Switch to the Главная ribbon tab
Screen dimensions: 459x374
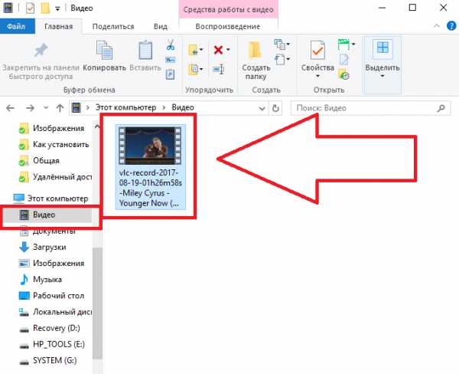click(x=59, y=26)
